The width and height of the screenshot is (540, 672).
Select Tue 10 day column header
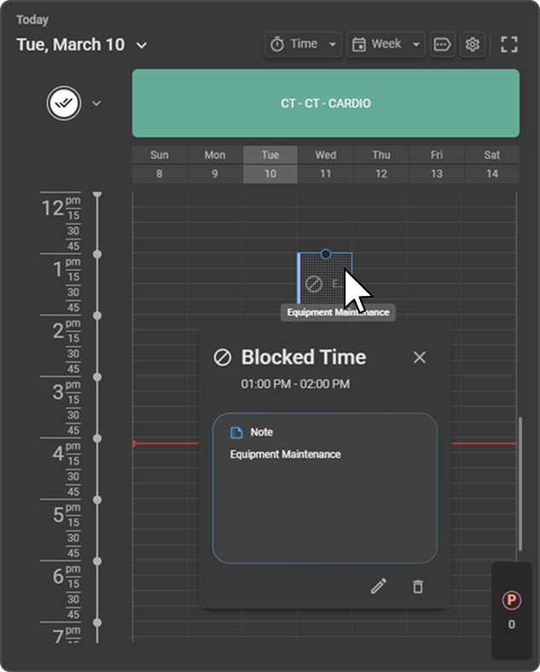click(270, 165)
